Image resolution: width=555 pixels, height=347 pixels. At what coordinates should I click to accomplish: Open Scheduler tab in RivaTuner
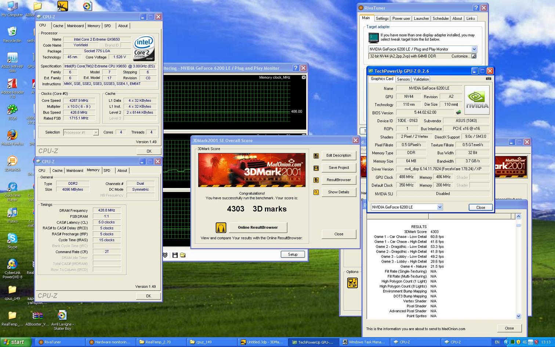coord(440,18)
